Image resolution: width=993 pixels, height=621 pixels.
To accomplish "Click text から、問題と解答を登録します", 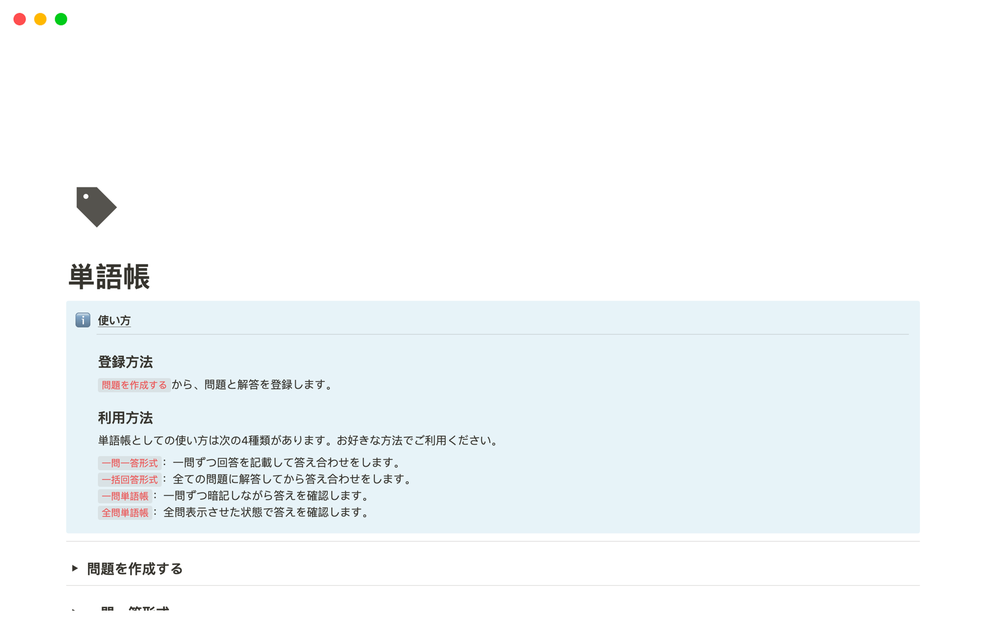I will [x=253, y=385].
